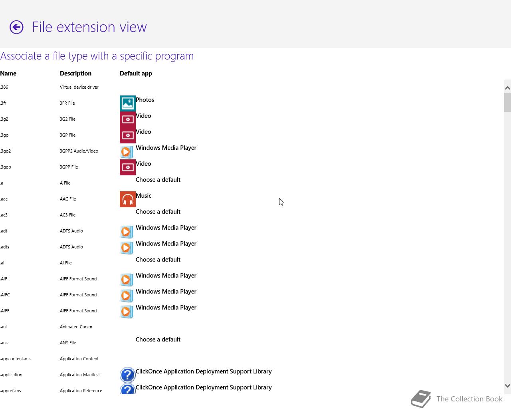Choose a default app for .ai
Viewport: 511px width, 409px height.
158,260
